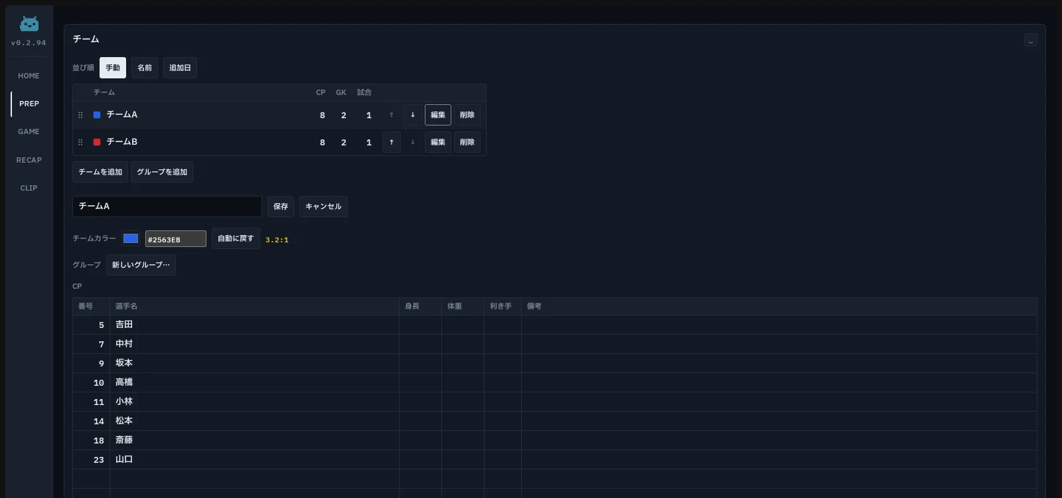Sort teams by 名前
Viewport: 1062px width, 498px height.
pos(145,68)
